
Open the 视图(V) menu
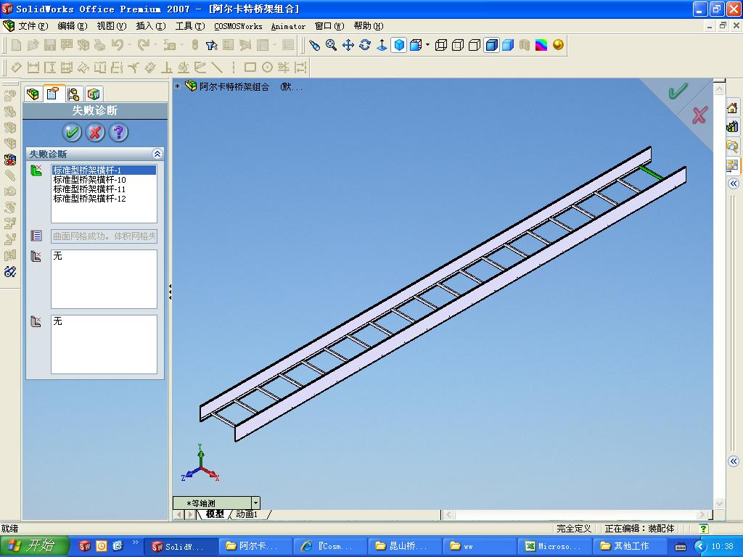[x=111, y=26]
